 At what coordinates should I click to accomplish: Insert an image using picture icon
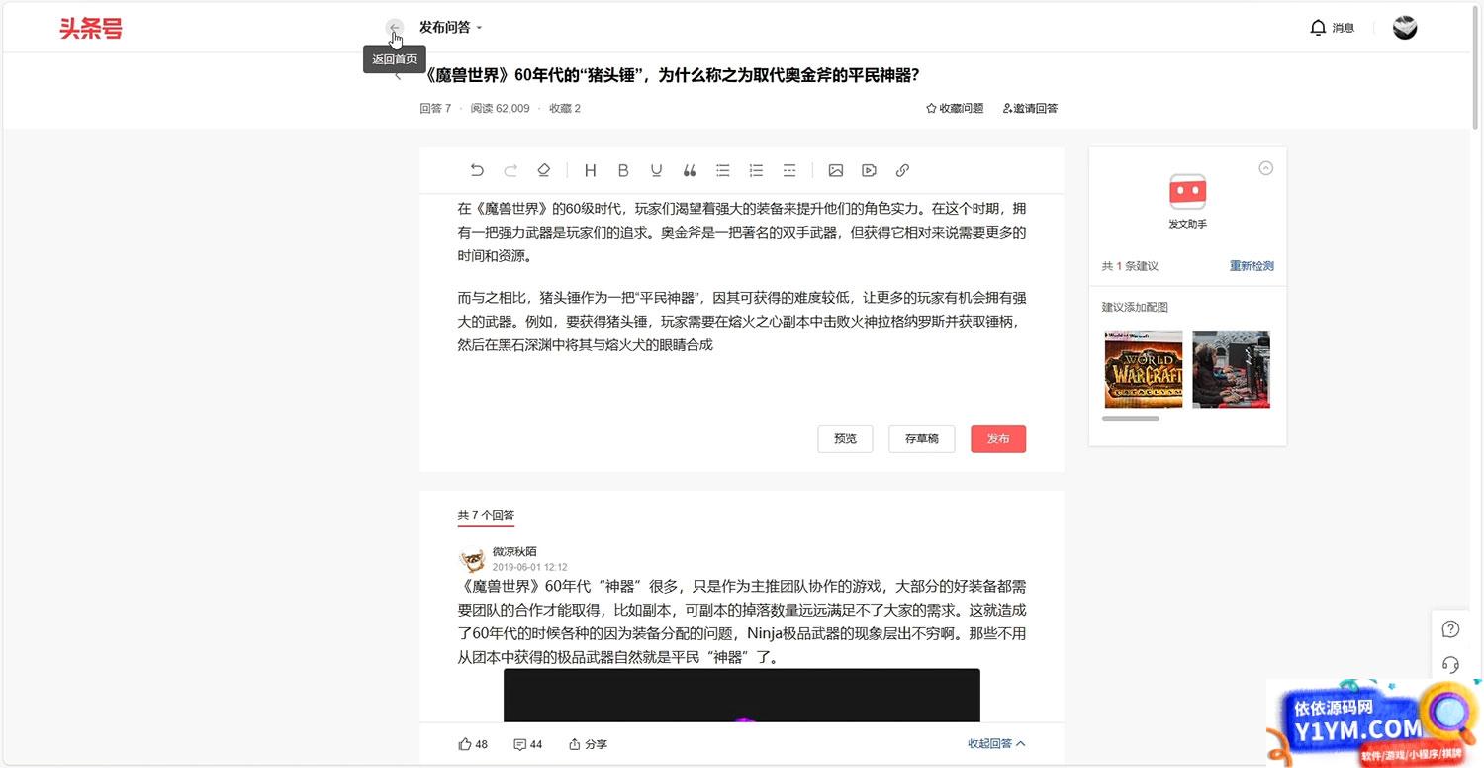coord(836,170)
